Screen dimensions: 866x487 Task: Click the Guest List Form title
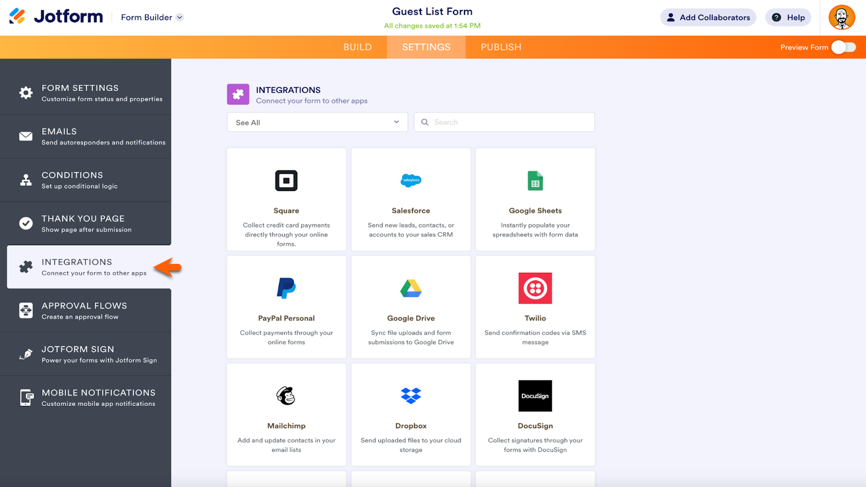click(432, 11)
